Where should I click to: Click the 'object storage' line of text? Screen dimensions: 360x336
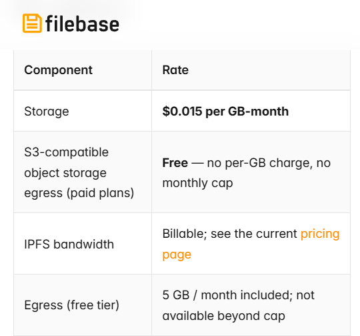pyautogui.click(x=65, y=173)
